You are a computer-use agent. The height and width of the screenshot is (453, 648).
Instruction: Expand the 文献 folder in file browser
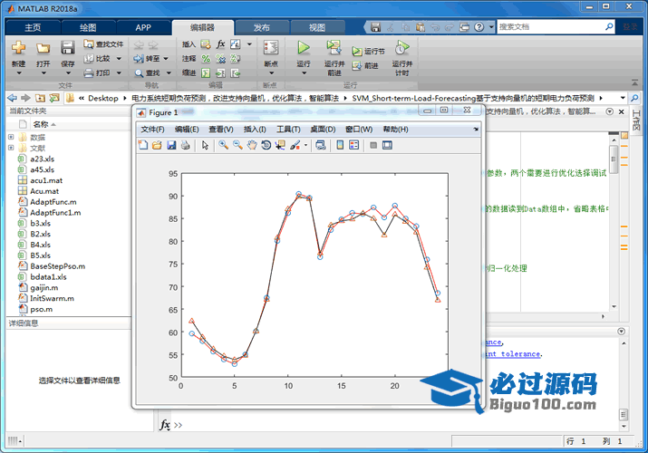11,148
